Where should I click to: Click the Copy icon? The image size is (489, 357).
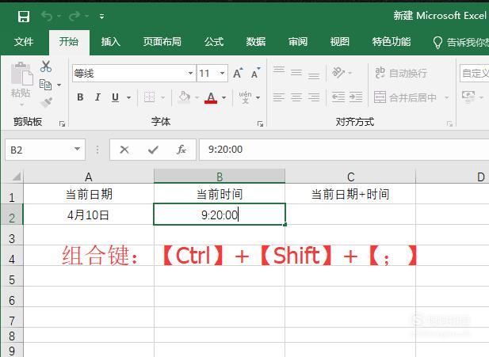pos(45,85)
